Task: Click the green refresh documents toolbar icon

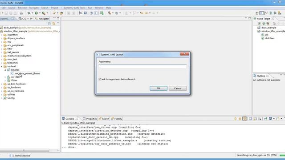Action: click(x=102, y=13)
